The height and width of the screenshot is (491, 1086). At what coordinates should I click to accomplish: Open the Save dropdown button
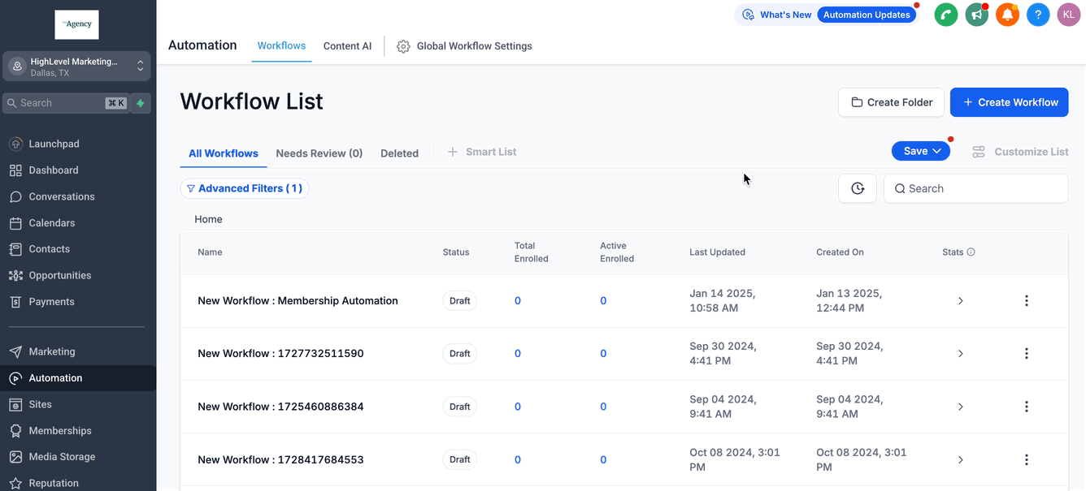pos(920,151)
